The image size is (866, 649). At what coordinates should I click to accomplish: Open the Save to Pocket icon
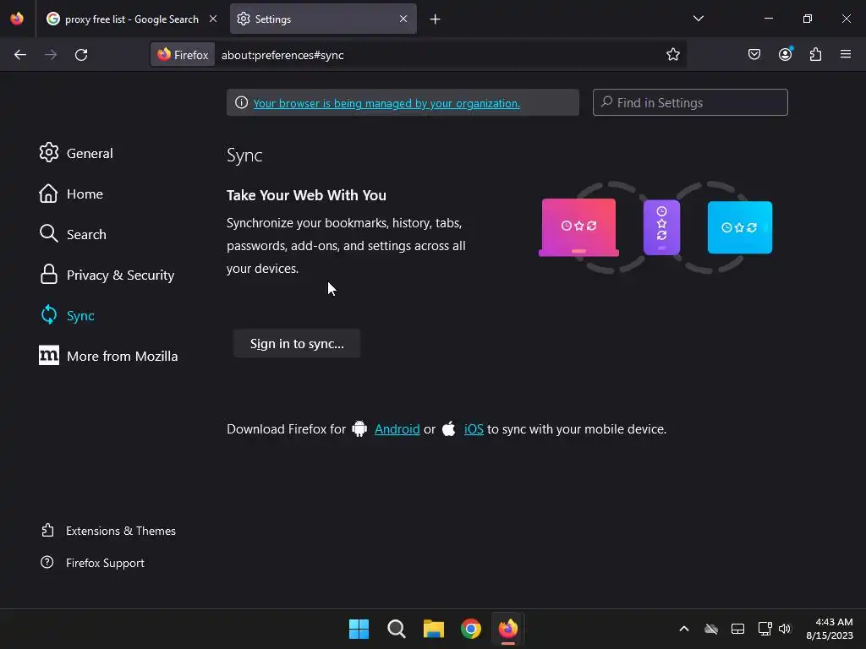coord(754,55)
